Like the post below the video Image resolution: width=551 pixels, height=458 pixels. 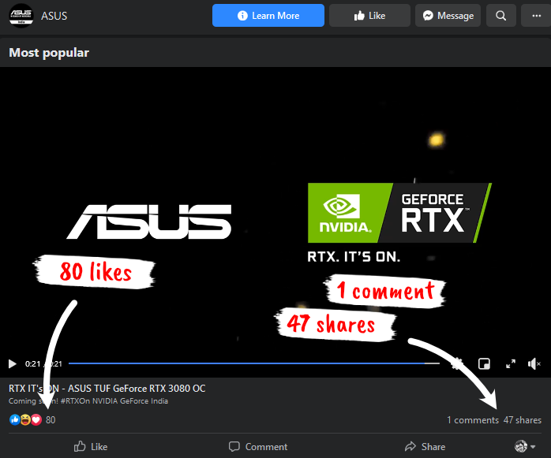pos(91,446)
